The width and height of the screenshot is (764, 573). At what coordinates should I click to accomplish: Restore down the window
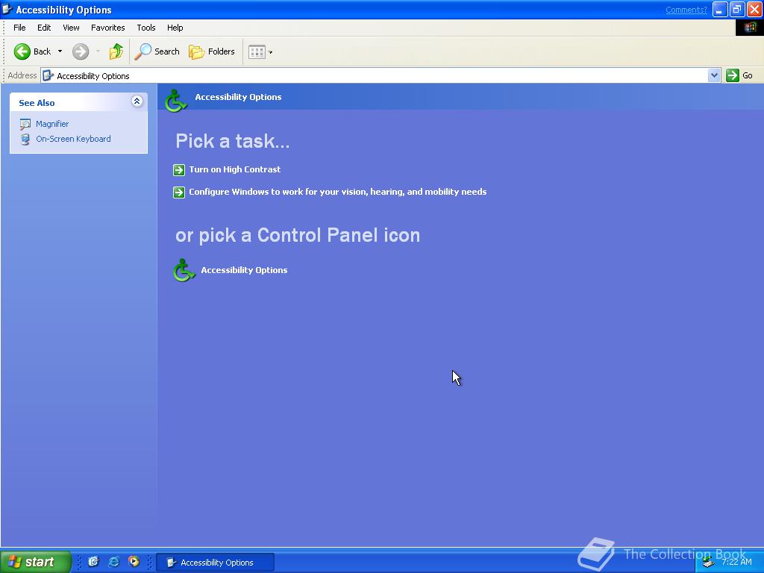[737, 9]
